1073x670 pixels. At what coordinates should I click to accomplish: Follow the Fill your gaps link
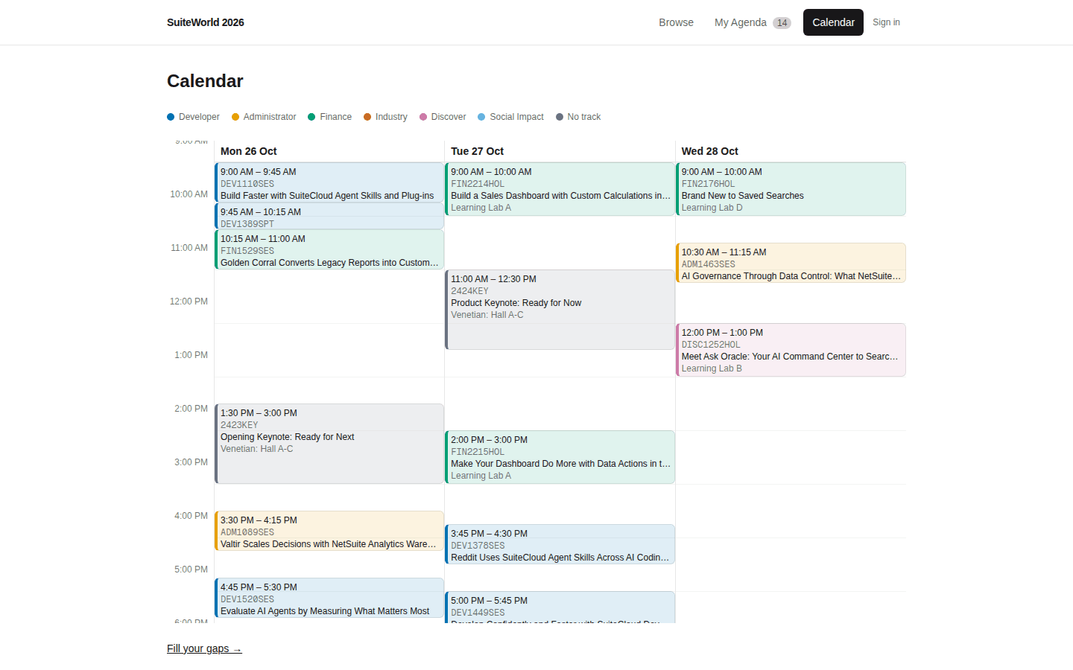204,648
